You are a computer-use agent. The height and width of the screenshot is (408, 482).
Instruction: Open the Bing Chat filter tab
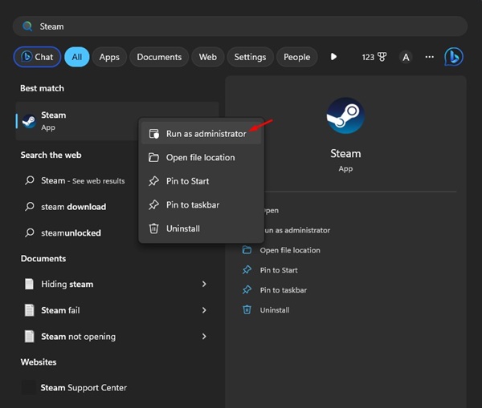37,57
